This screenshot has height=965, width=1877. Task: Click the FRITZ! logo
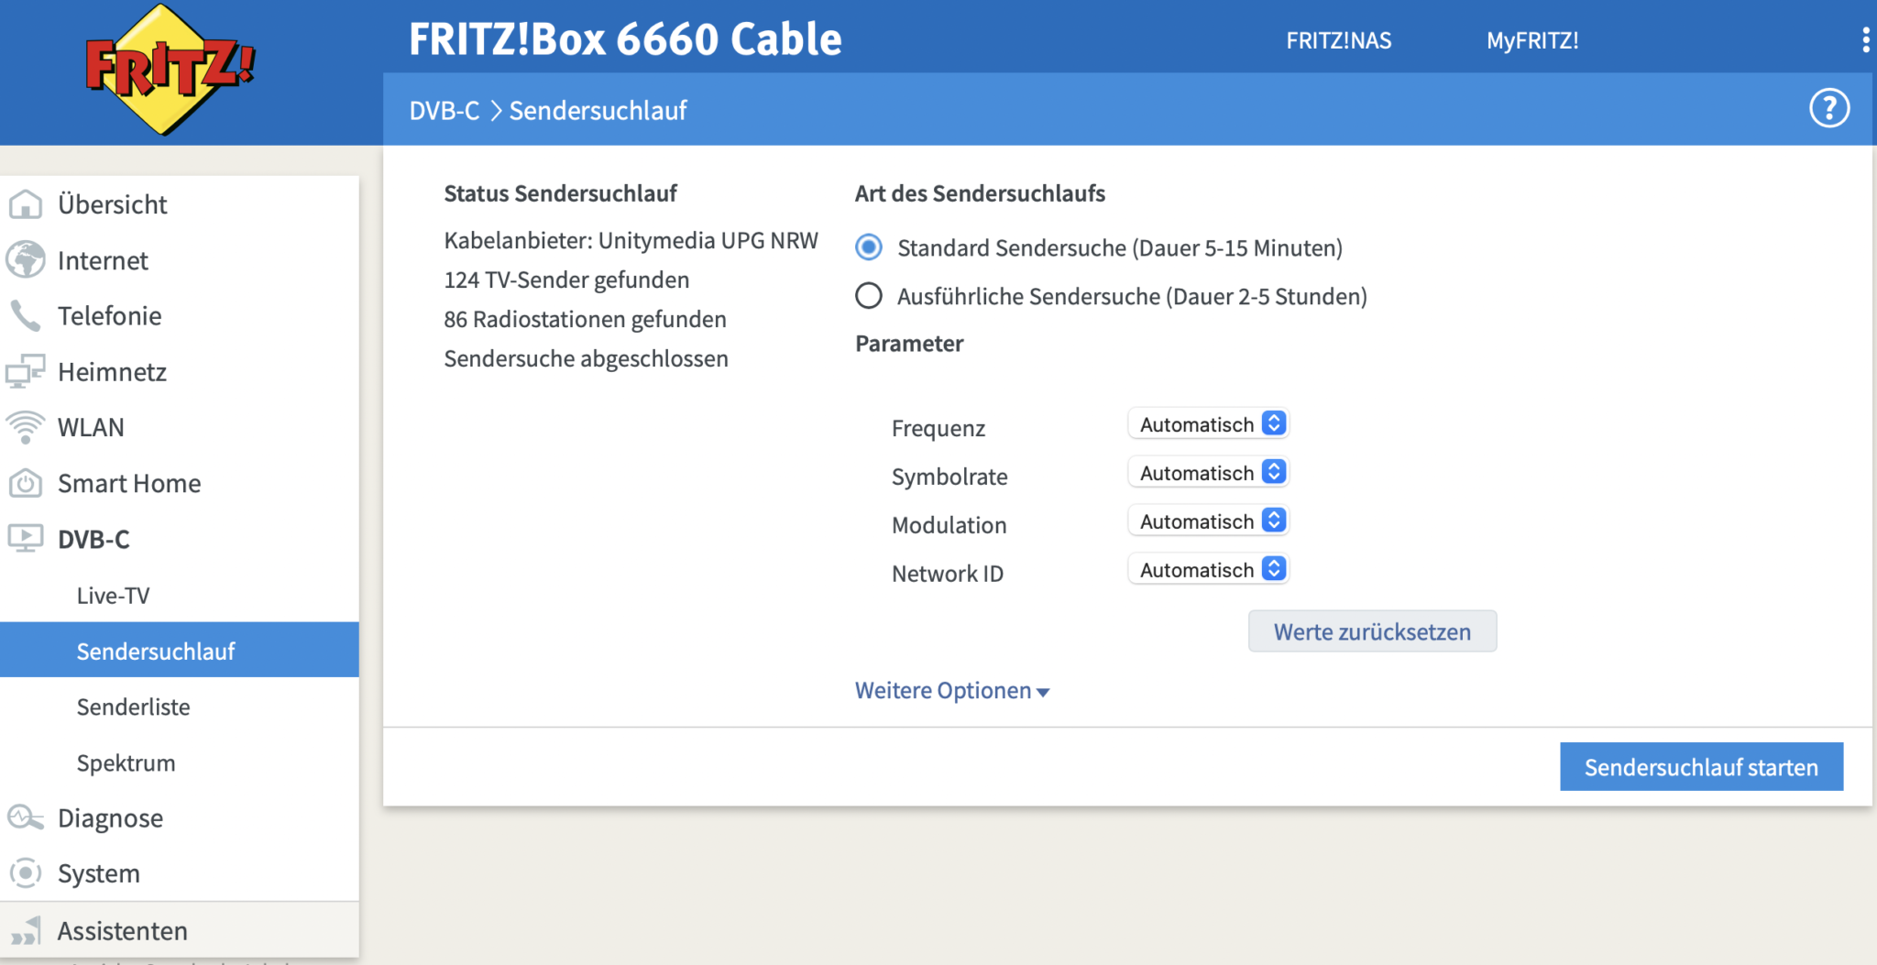[170, 70]
